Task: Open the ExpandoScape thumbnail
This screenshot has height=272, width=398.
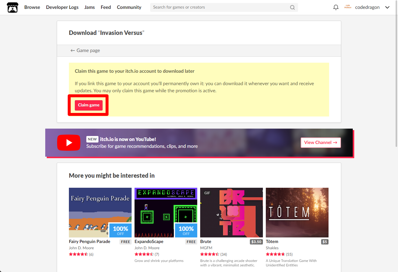Action: coord(166,213)
